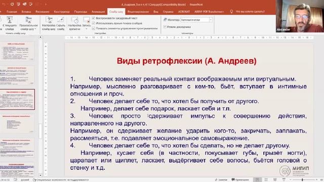
Task: Toggle Использовать время показа слайдов checkbox
Action: point(94,23)
